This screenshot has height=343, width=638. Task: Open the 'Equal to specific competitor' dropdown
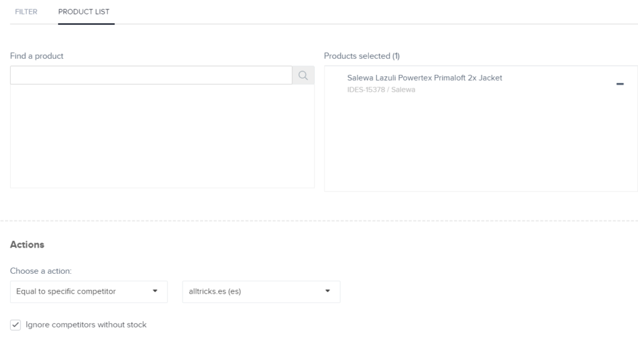point(88,291)
